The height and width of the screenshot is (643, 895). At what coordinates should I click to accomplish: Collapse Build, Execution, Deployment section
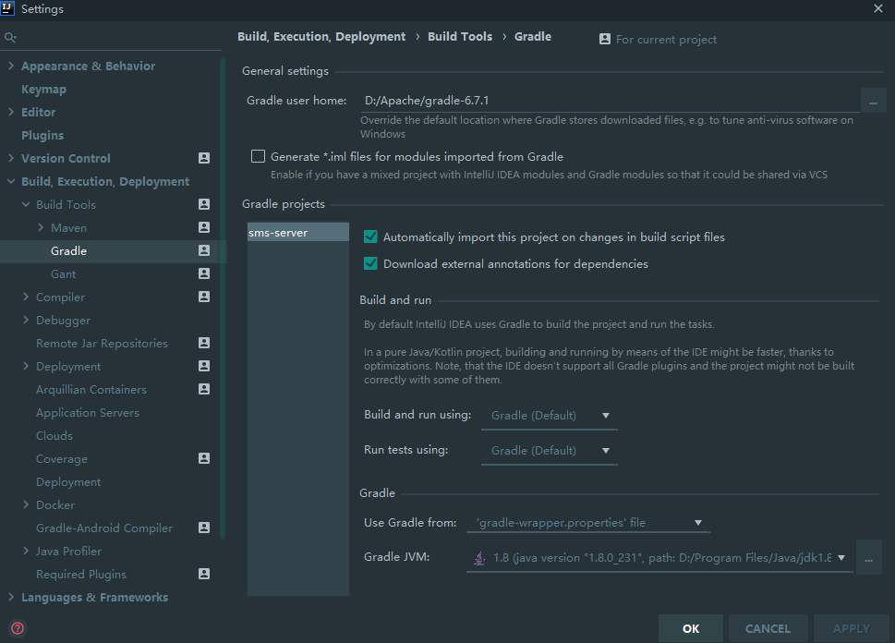(11, 182)
